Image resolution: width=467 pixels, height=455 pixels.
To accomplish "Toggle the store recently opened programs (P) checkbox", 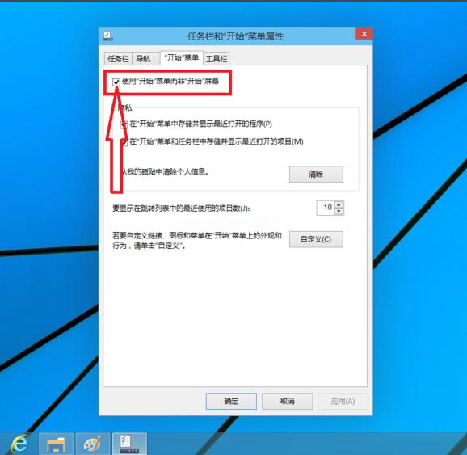I will point(124,124).
